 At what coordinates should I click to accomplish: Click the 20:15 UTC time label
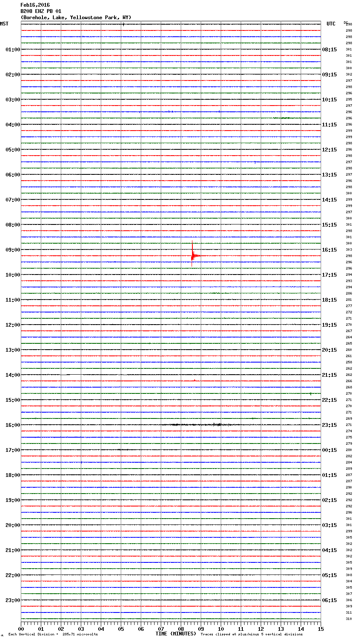pyautogui.click(x=329, y=350)
